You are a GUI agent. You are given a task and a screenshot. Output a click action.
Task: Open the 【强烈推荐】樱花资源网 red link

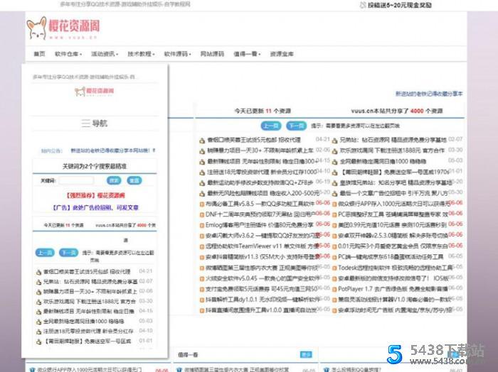click(x=95, y=195)
